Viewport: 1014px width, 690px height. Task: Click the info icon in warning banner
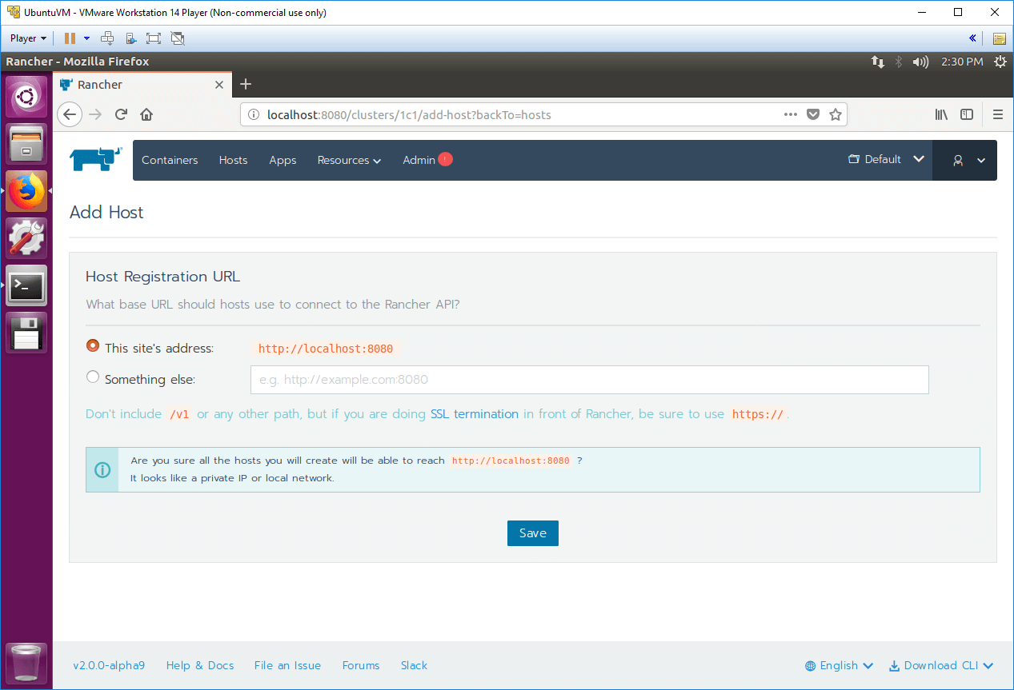click(102, 469)
